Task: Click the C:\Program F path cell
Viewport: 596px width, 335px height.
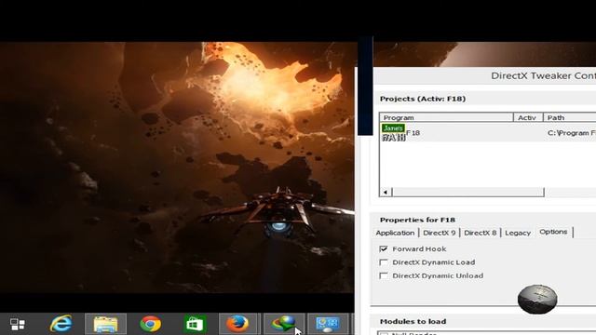Action: [x=572, y=133]
